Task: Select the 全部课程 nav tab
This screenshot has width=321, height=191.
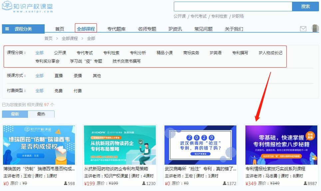Action: pos(86,29)
